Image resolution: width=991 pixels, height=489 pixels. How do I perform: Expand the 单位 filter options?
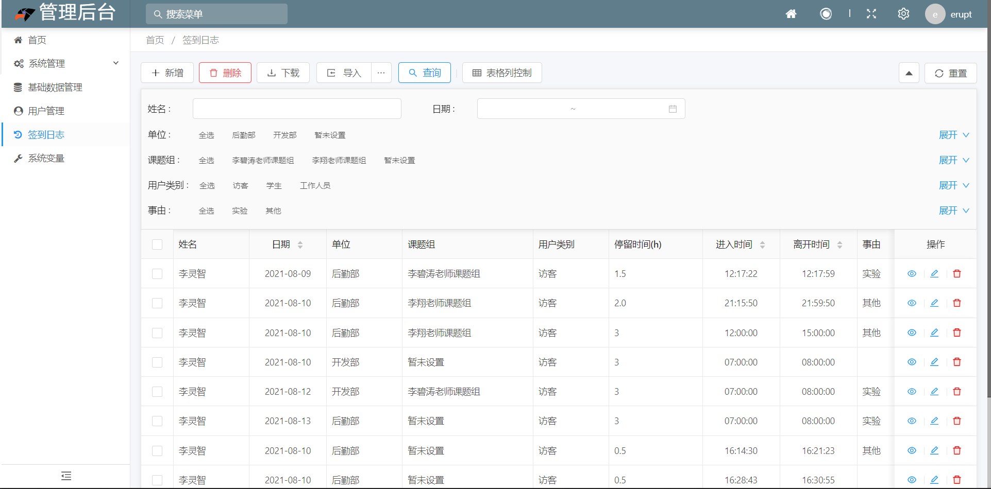954,135
